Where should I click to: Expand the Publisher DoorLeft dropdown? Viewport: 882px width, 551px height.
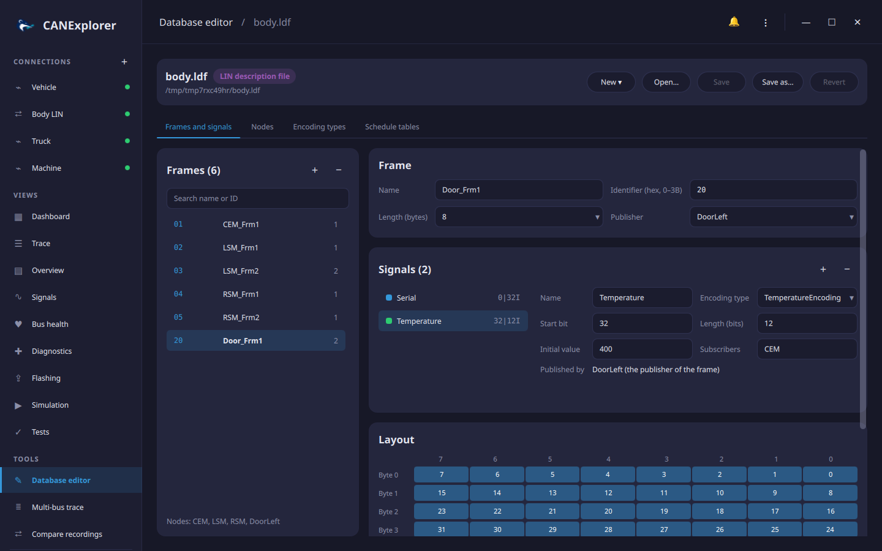773,217
